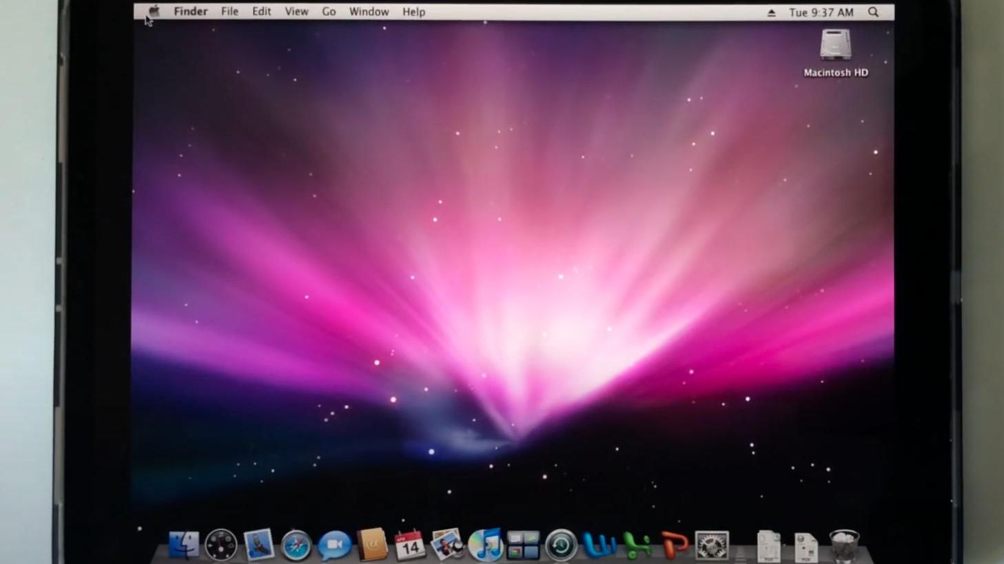This screenshot has width=1004, height=564.
Task: Open iTunes from the Dock
Action: tap(485, 545)
